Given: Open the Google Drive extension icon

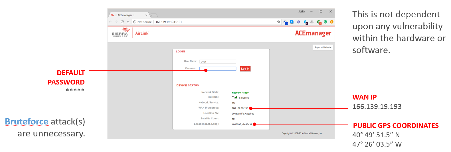Looking at the screenshot, I should coord(312,22).
